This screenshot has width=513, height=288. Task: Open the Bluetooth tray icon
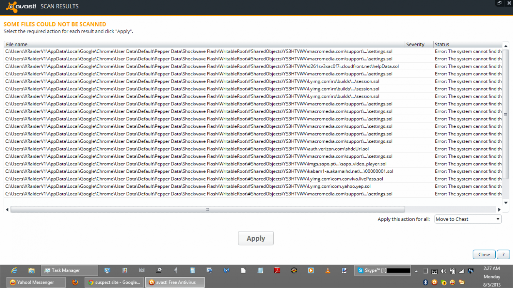pos(425,282)
